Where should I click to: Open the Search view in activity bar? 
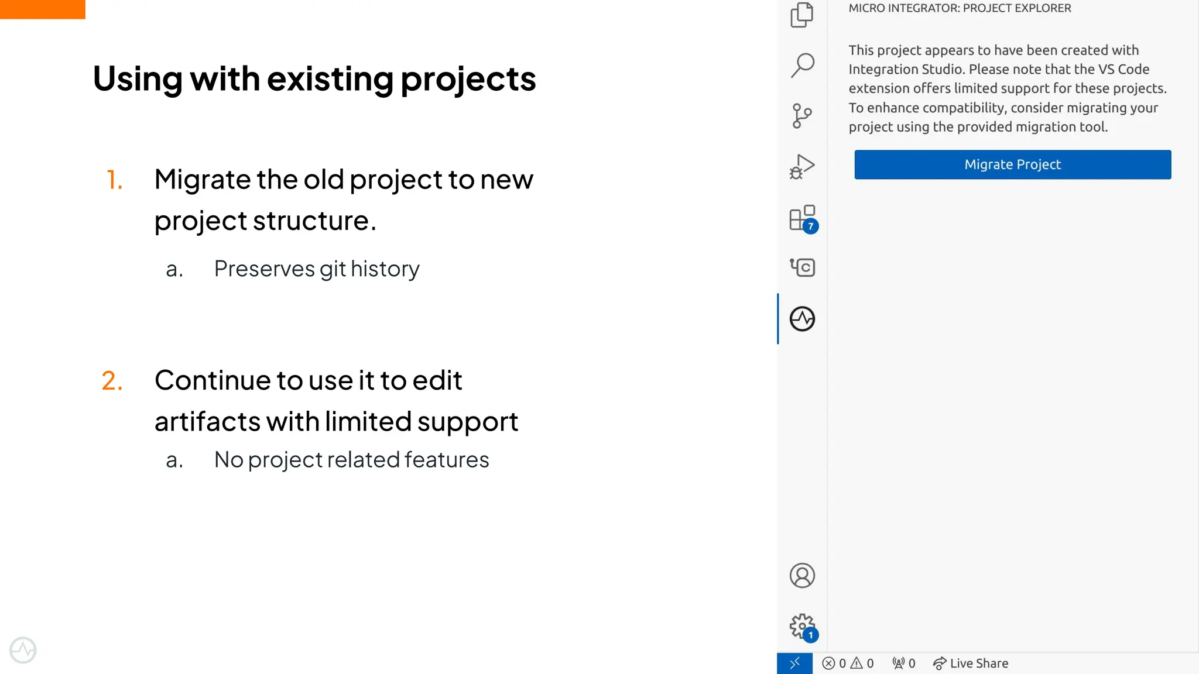click(802, 65)
